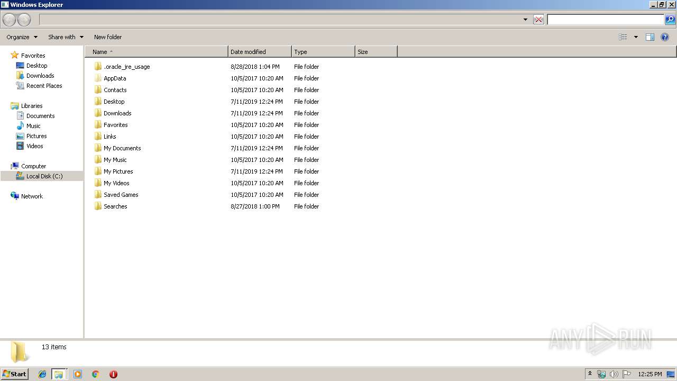Open Recent Places in the sidebar
The image size is (677, 381).
point(39,86)
